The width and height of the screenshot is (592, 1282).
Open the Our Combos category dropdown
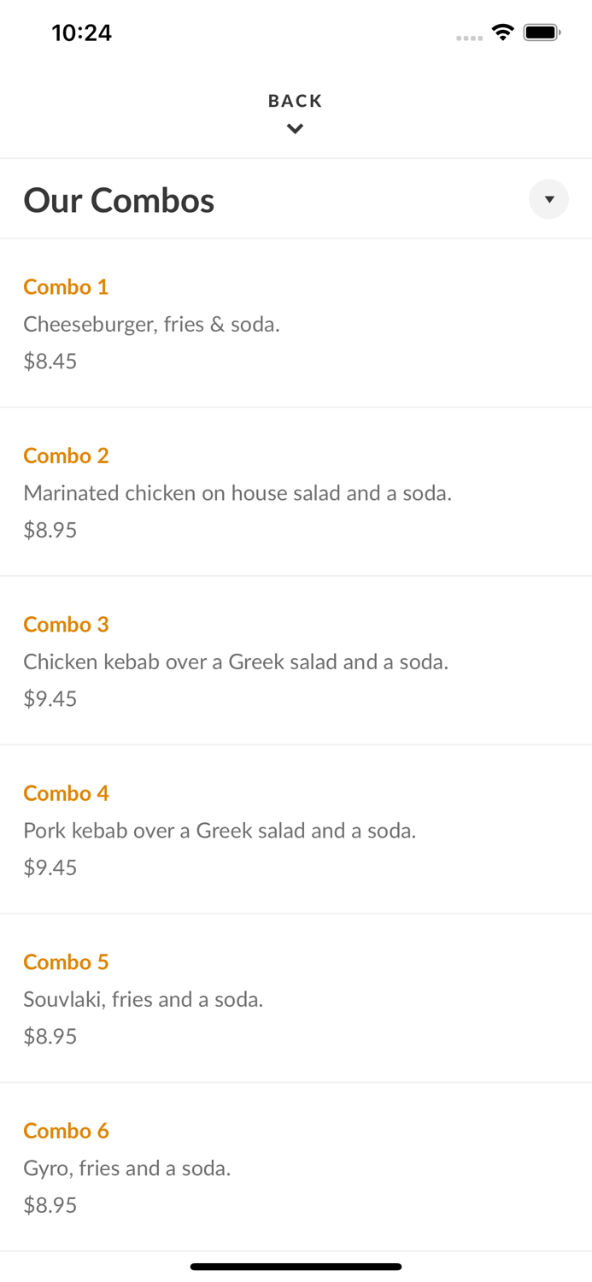pos(548,199)
